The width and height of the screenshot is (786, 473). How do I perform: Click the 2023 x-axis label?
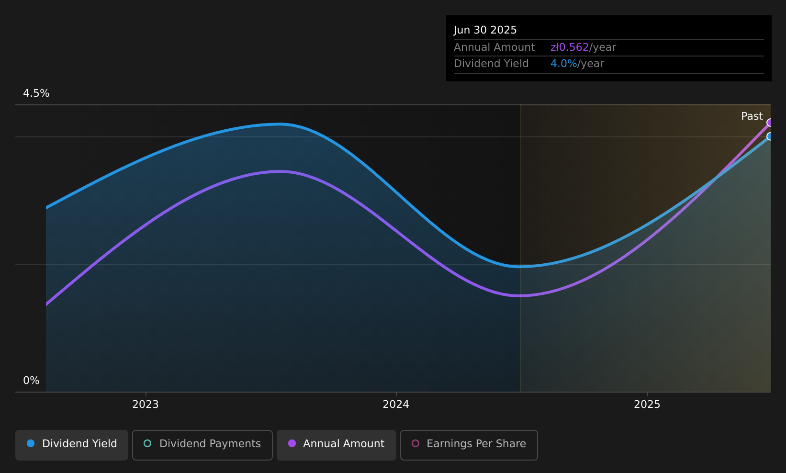point(146,405)
